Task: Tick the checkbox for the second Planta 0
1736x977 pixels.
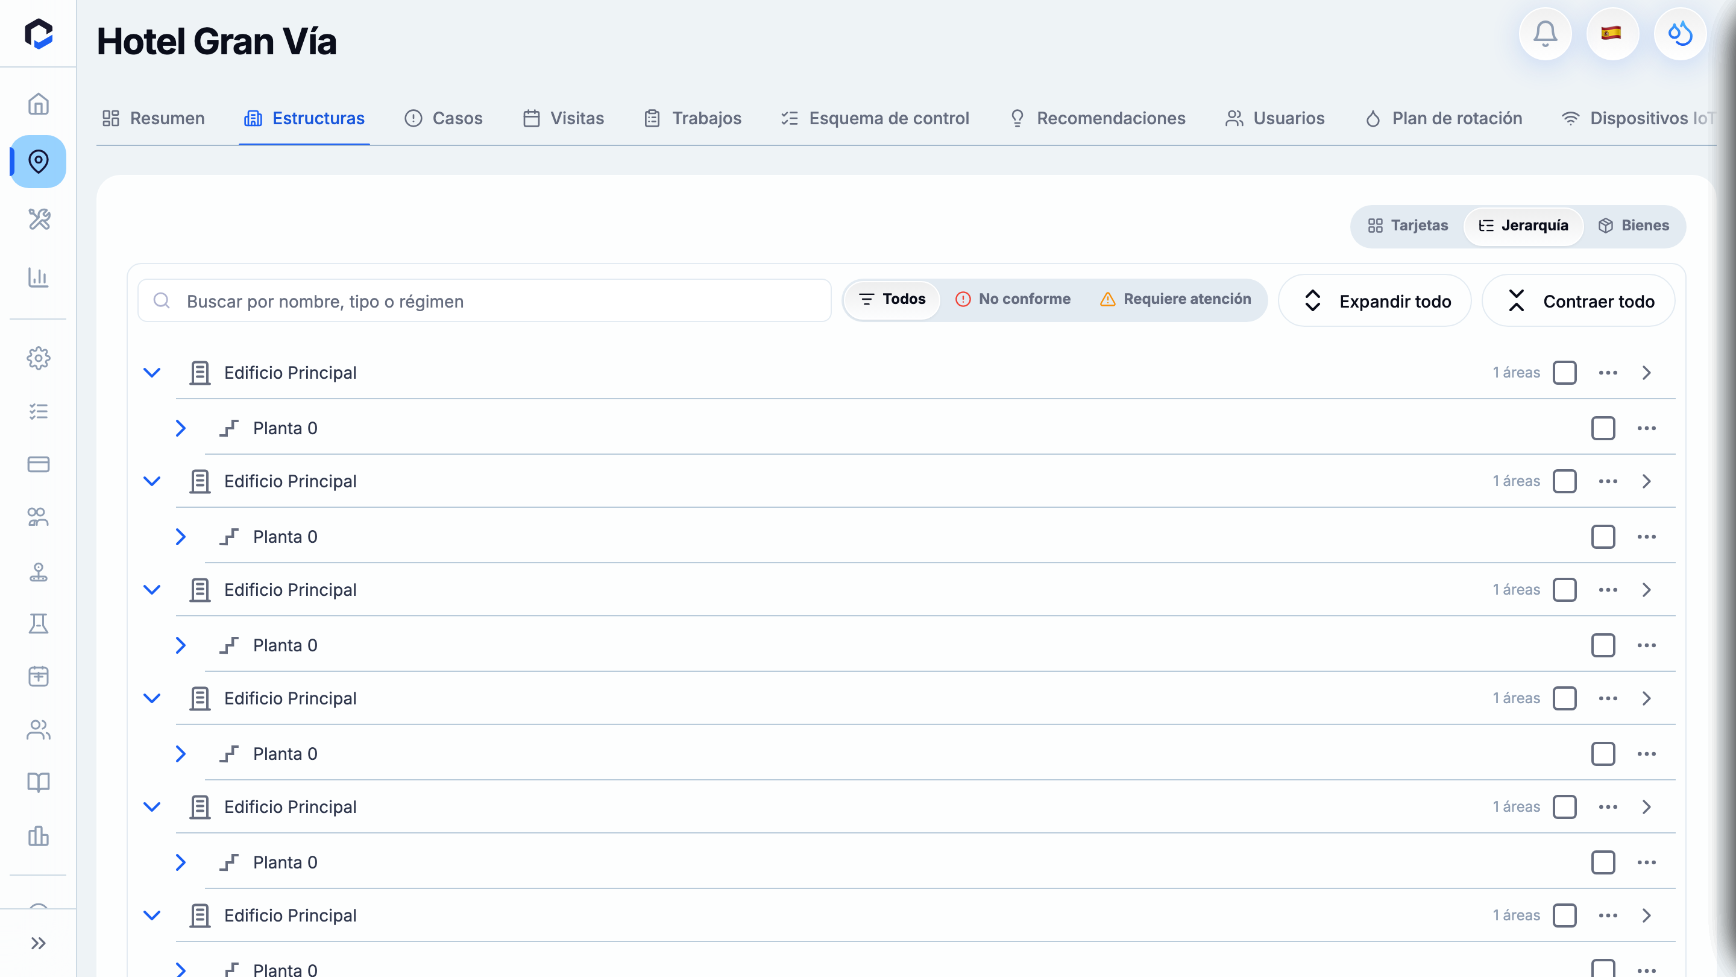Action: [1603, 537]
